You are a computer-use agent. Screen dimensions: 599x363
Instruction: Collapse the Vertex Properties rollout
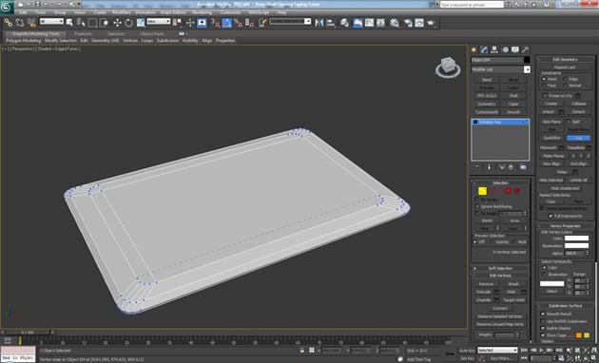tap(565, 226)
